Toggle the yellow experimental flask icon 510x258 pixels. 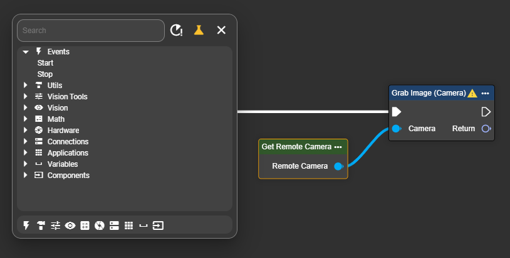click(199, 30)
